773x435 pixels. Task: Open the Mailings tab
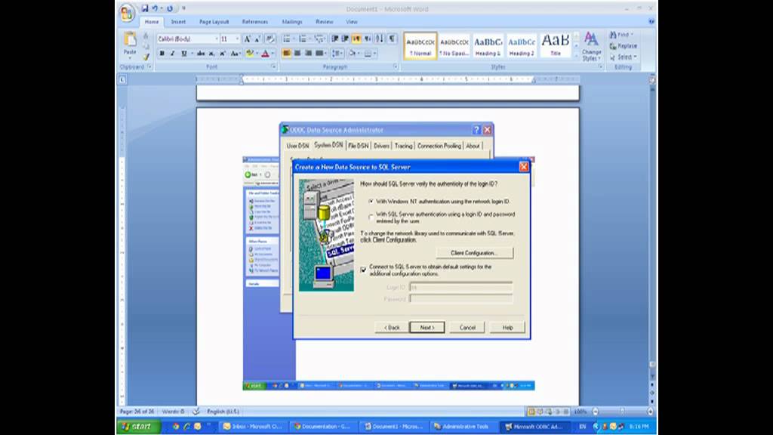292,22
